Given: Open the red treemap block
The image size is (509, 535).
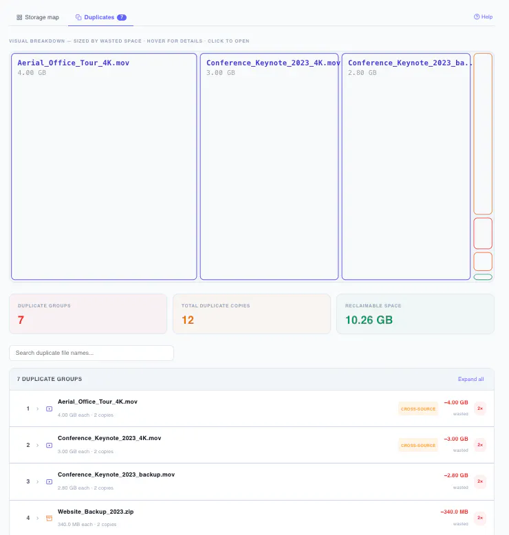Looking at the screenshot, I should coord(483,233).
